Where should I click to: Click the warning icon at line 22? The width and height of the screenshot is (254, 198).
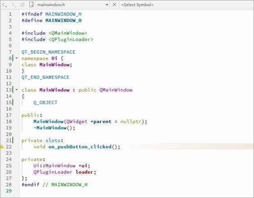(x=2, y=147)
